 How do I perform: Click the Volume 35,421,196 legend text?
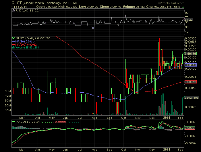(27, 48)
